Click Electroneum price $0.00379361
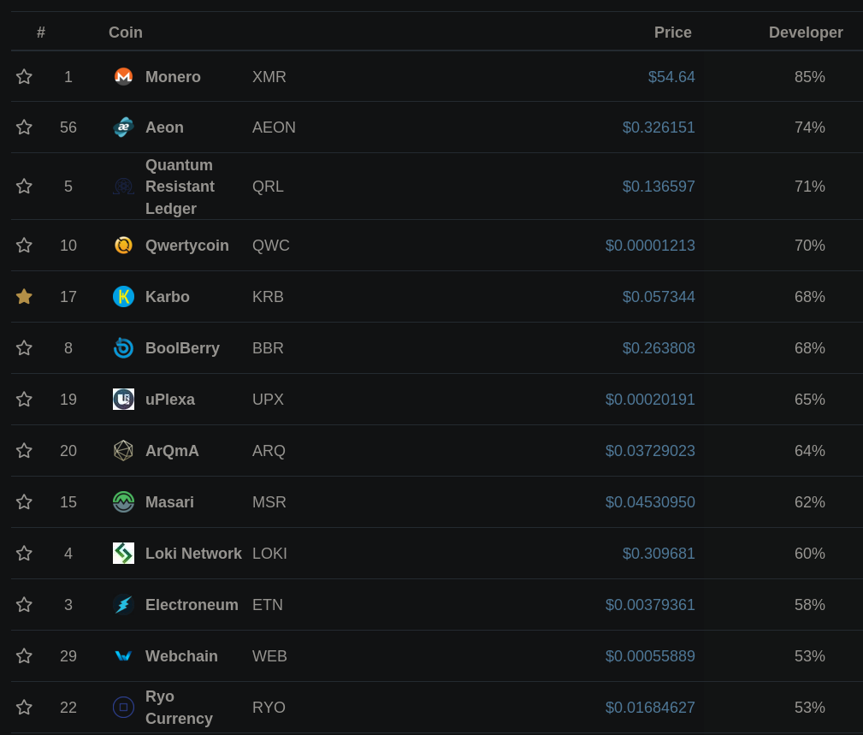This screenshot has height=735, width=863. [x=650, y=605]
